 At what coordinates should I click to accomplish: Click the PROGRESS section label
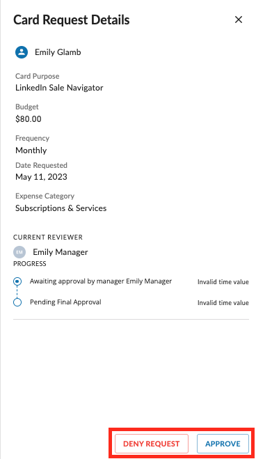click(x=30, y=264)
